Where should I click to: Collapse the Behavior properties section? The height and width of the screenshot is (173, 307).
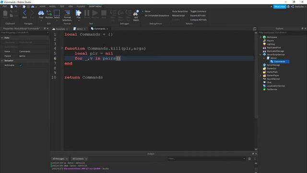tap(2, 61)
